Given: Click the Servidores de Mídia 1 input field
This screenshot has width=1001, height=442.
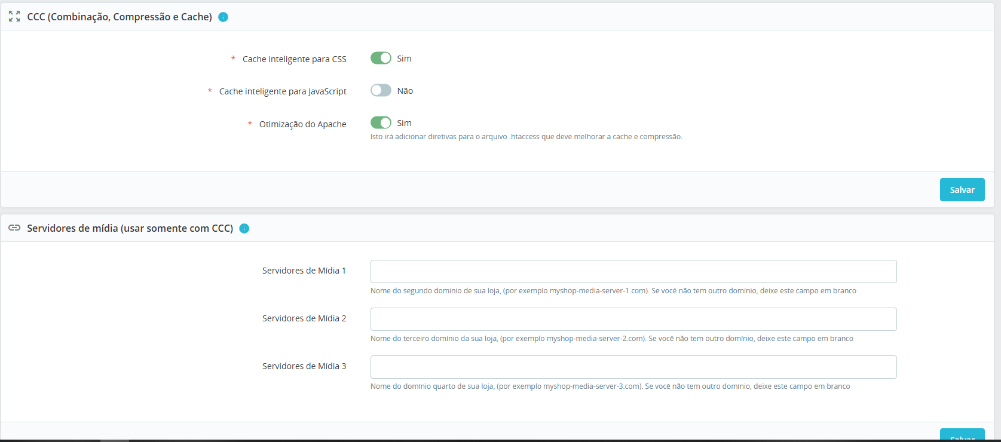Looking at the screenshot, I should [x=633, y=271].
